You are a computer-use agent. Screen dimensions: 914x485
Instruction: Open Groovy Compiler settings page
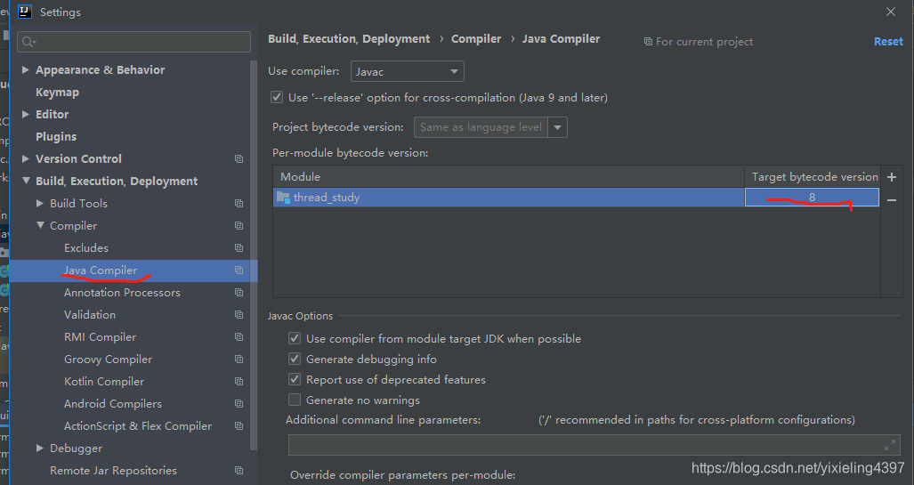click(x=108, y=360)
